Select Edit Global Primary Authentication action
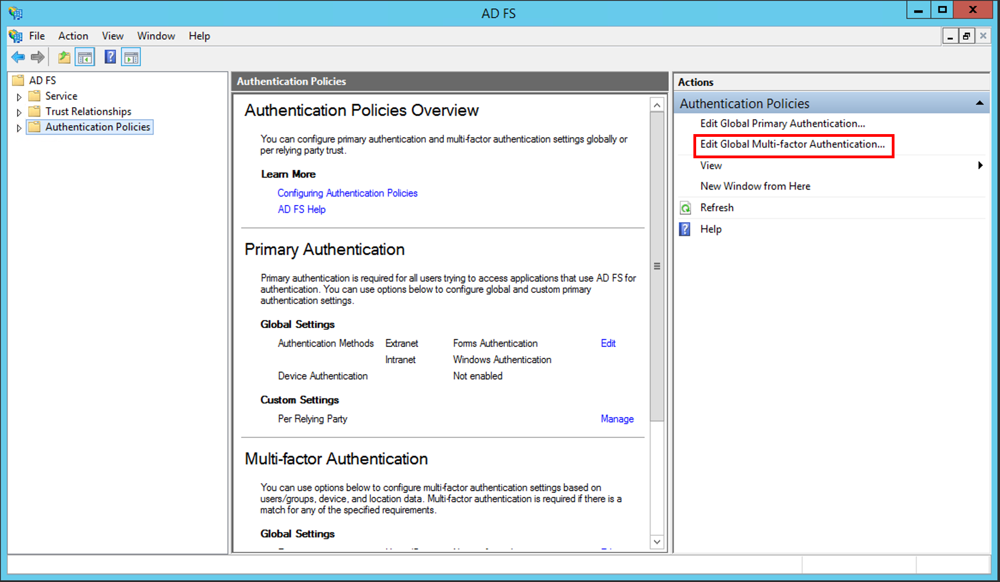 tap(782, 124)
